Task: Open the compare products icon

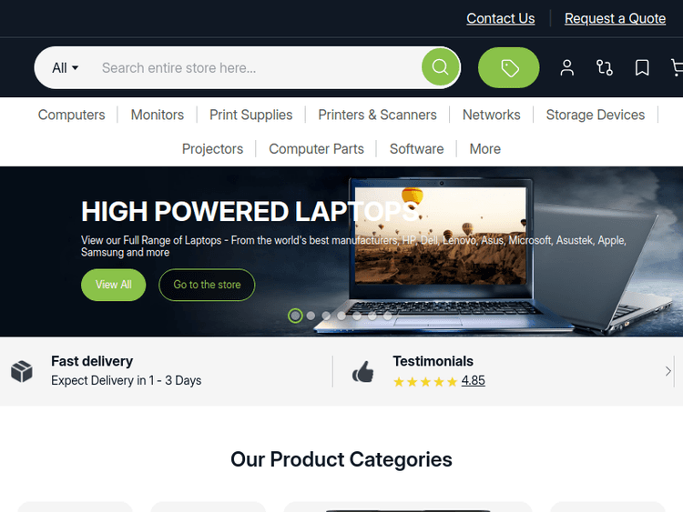Action: (x=604, y=68)
